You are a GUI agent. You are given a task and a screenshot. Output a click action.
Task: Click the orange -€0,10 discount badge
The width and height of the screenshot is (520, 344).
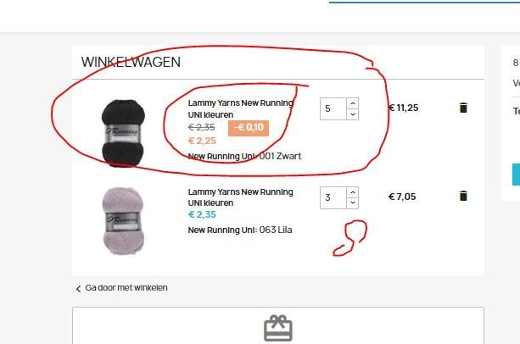tap(249, 128)
